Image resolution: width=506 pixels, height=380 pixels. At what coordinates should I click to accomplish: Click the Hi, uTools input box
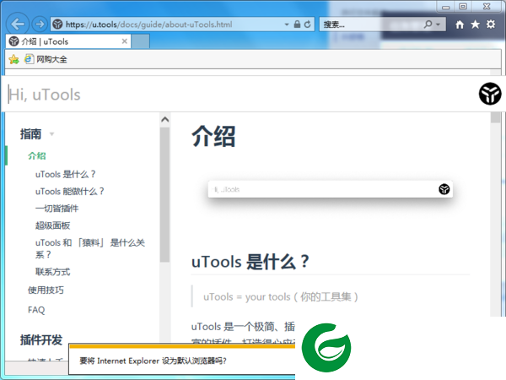(239, 95)
